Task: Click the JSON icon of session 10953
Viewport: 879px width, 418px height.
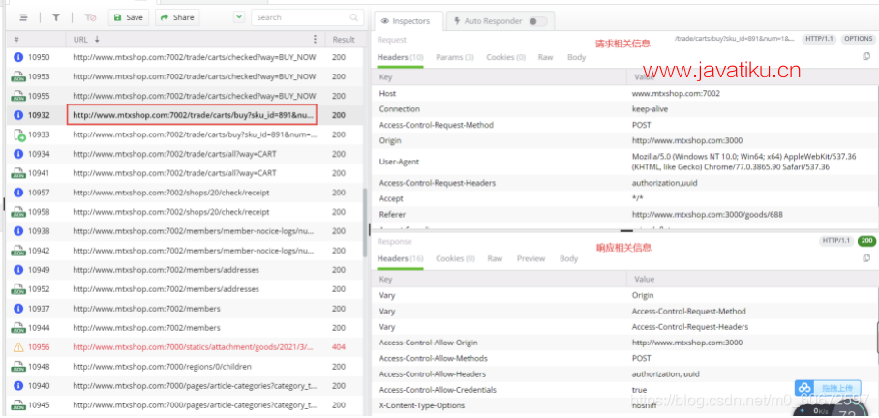Action: coord(18,77)
